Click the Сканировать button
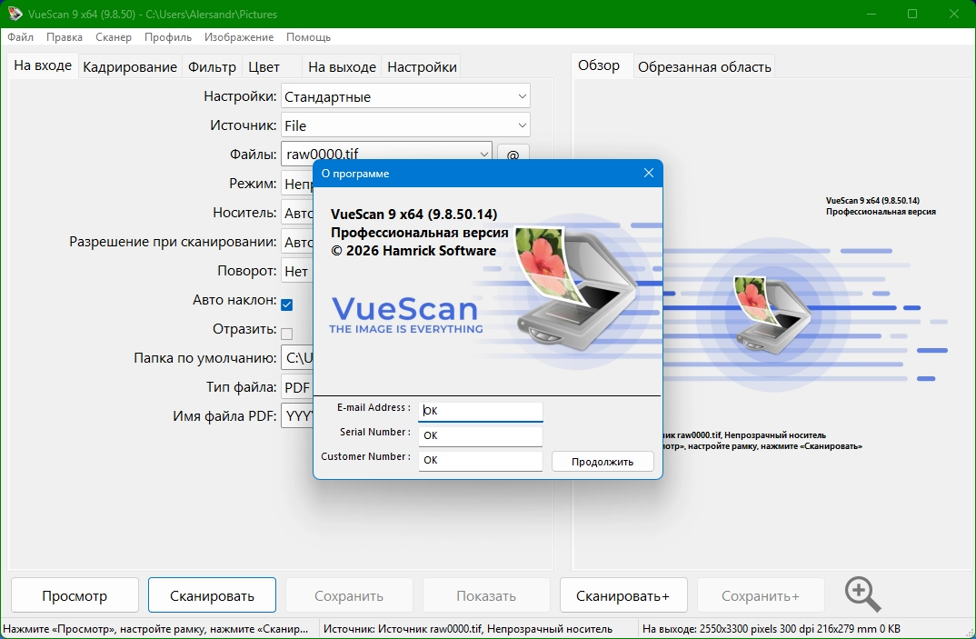Screen dimensions: 976x639 click(x=213, y=595)
